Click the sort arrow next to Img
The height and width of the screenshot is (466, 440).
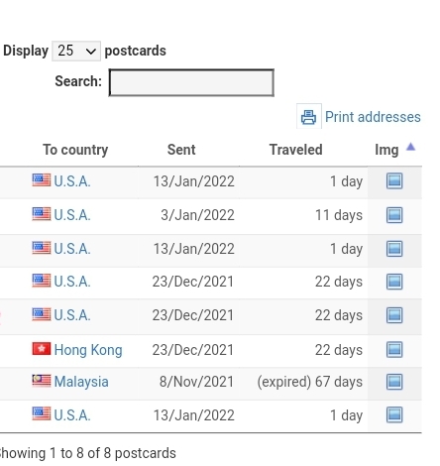410,147
